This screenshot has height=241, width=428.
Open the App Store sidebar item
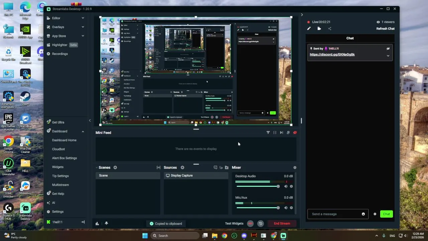59,36
